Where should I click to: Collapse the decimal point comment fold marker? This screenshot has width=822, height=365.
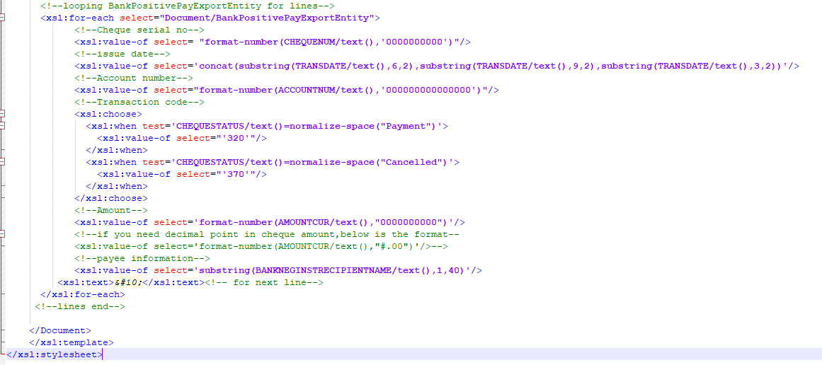(2, 234)
